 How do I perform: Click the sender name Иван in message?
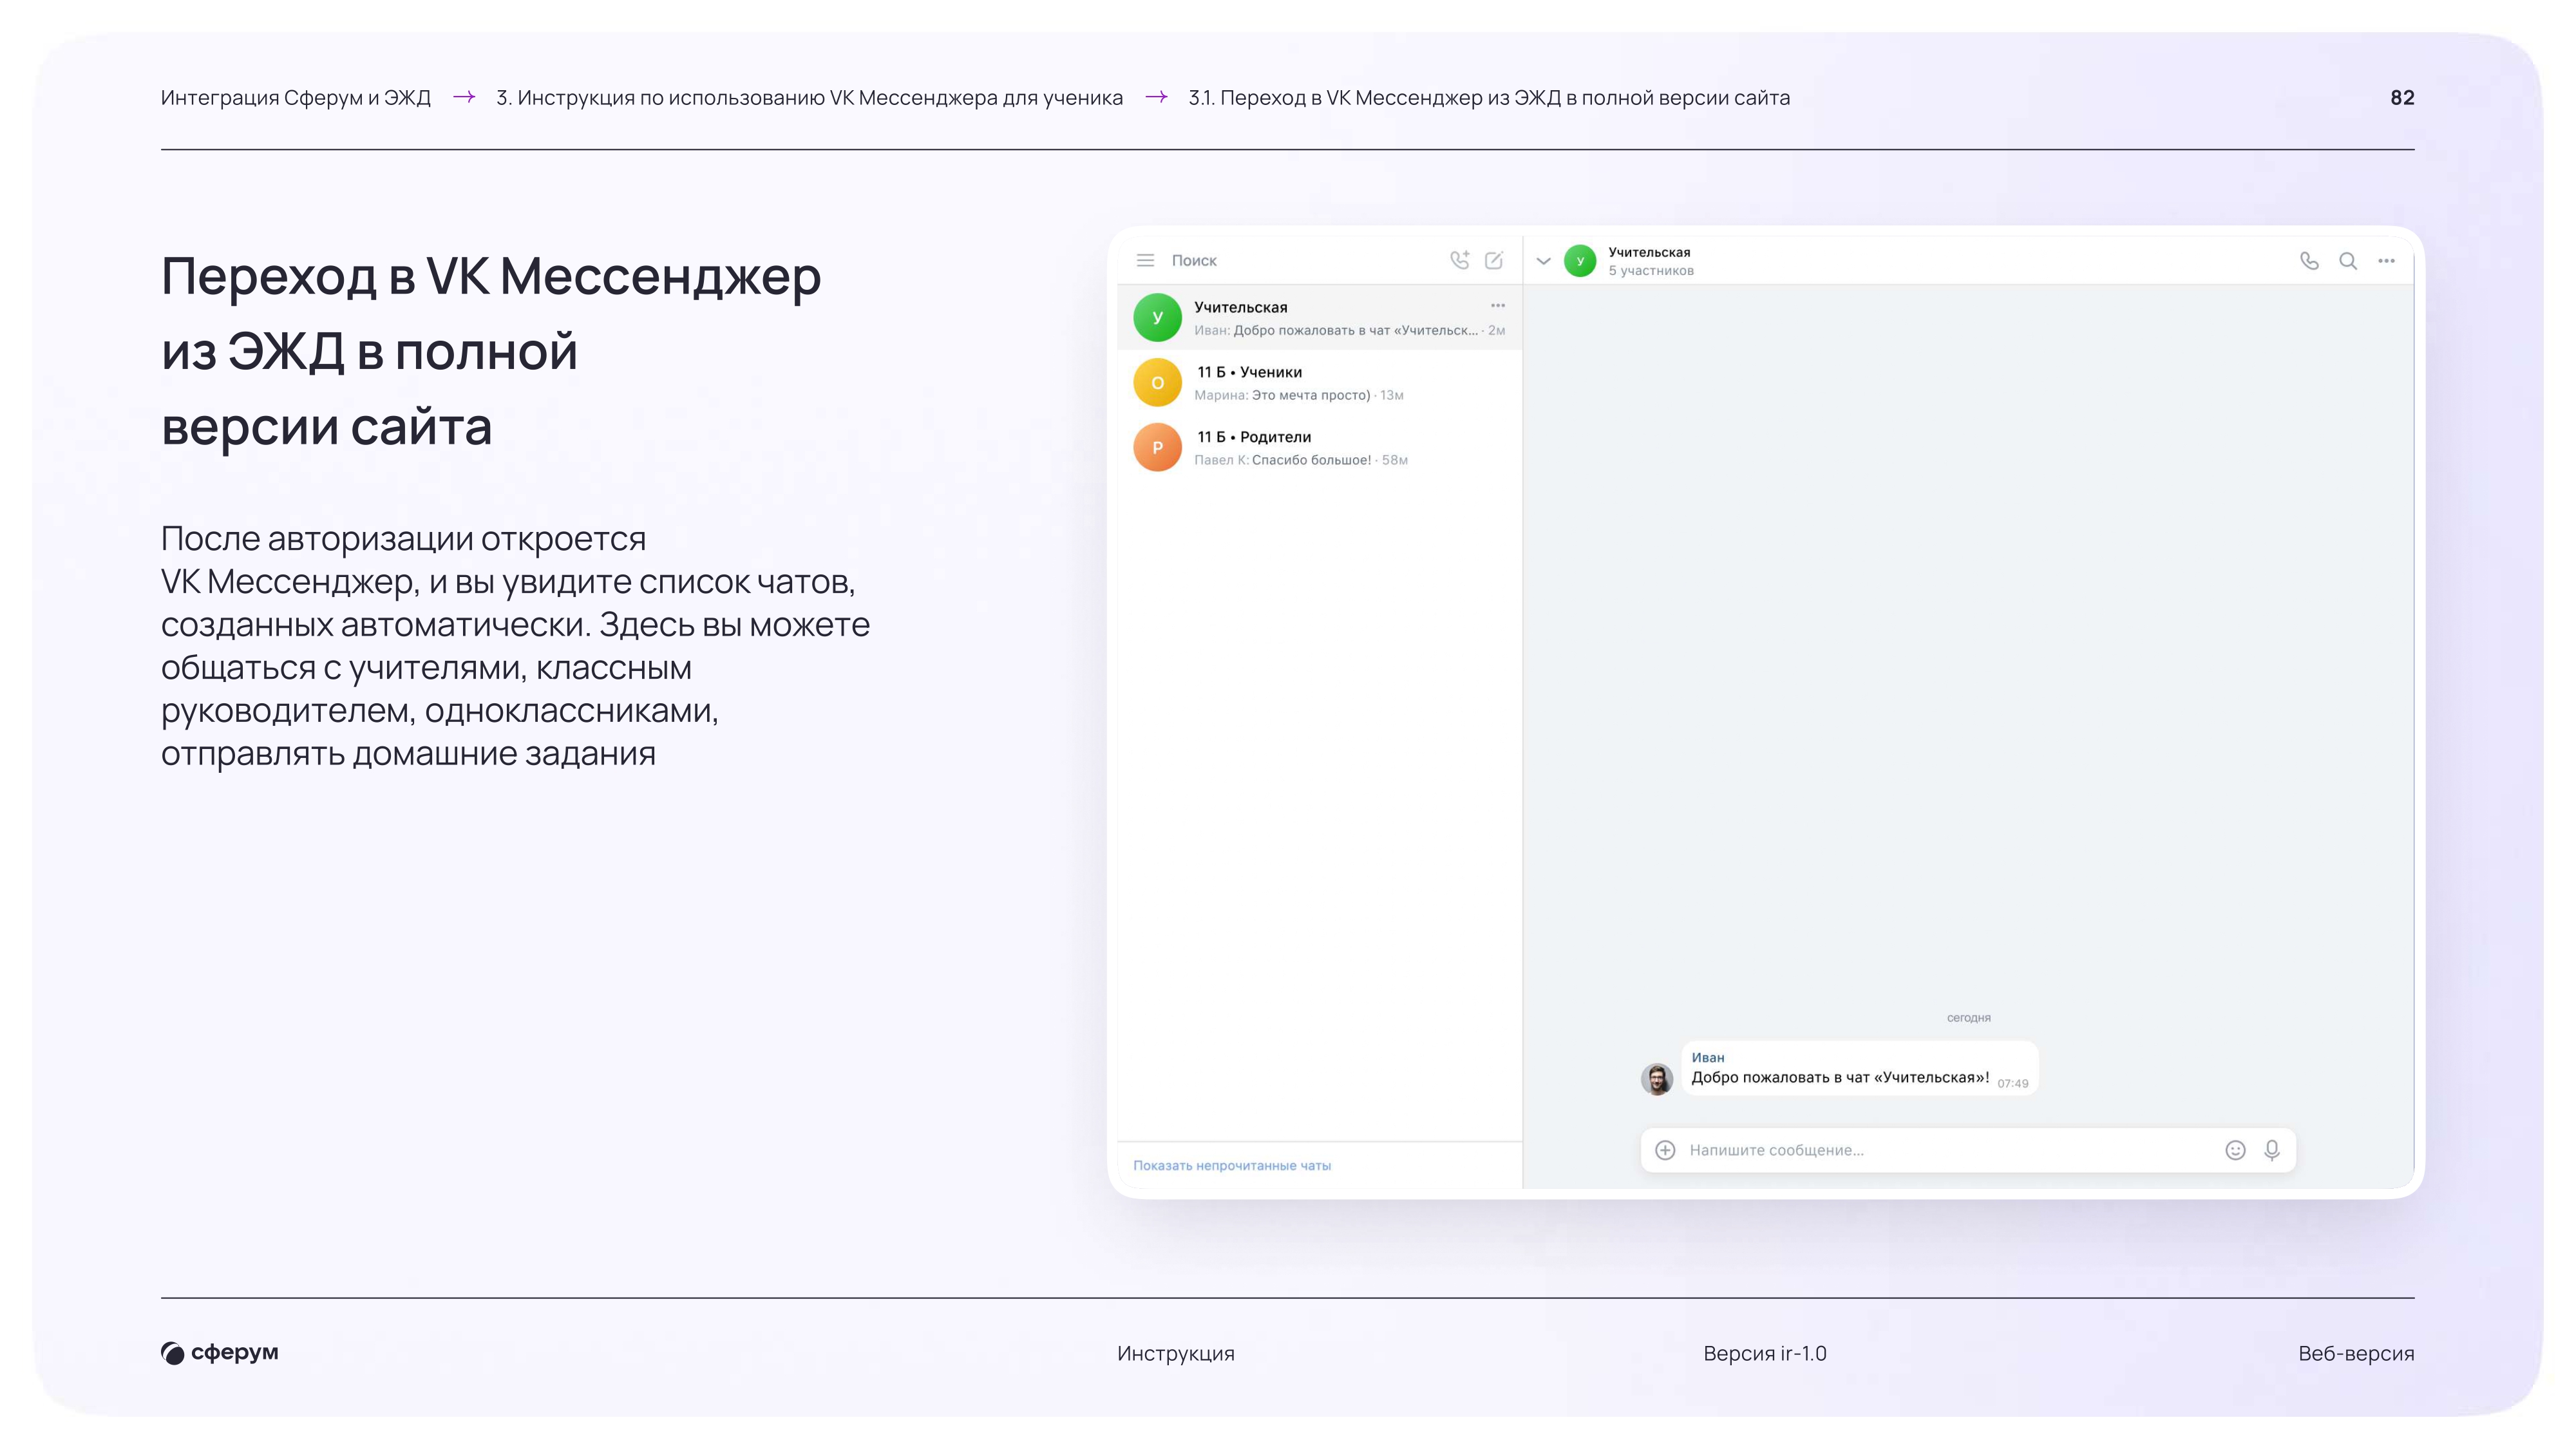click(1707, 1057)
